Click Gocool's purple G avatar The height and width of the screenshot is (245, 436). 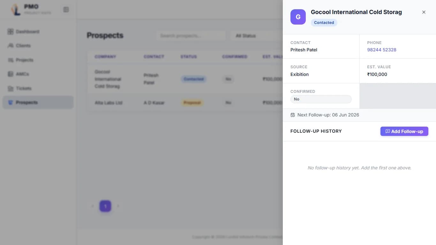tap(298, 17)
